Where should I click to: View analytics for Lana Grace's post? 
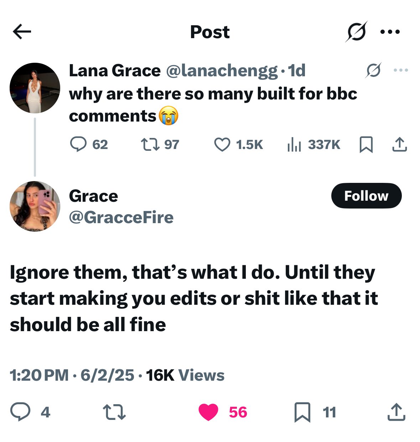pos(294,144)
